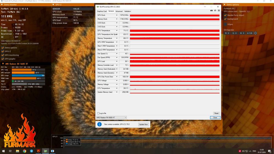Open the GPU Clock sensor dropdown
This screenshot has height=154, width=274.
117,15
